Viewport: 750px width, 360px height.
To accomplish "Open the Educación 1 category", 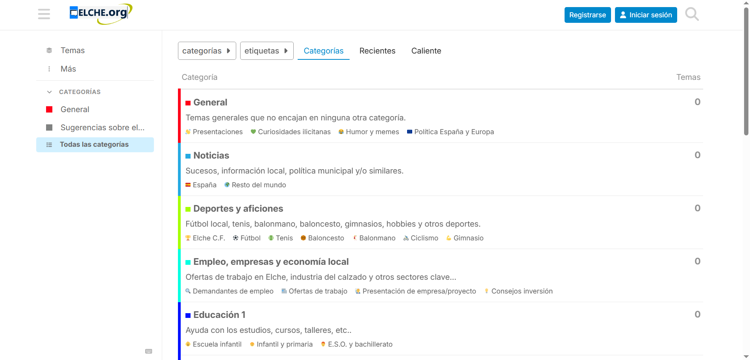I will click(x=219, y=315).
